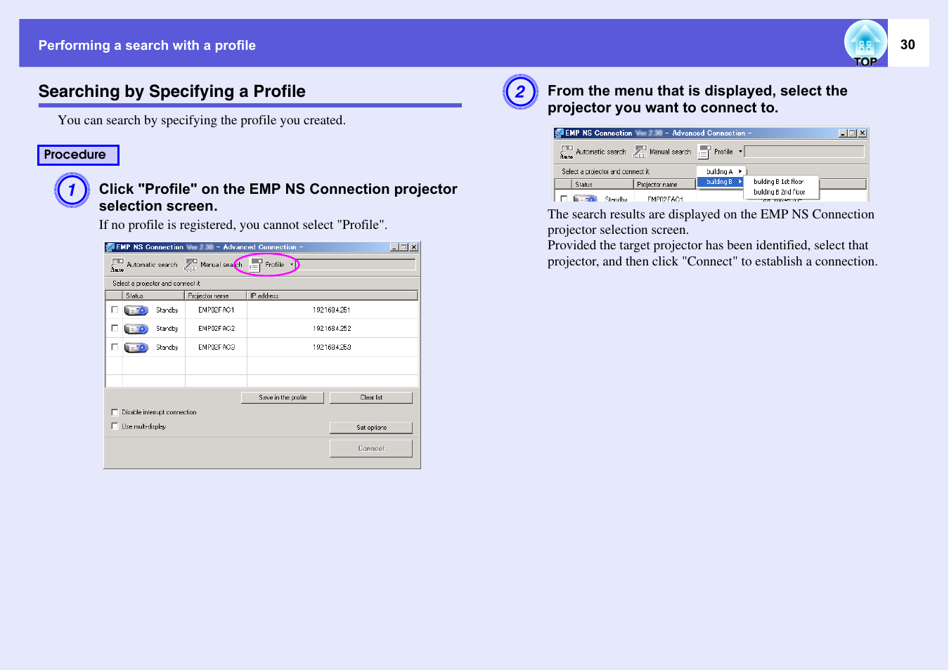Select IP address 192.168.4.252 cell
Image resolution: width=949 pixels, height=670 pixels.
point(332,329)
